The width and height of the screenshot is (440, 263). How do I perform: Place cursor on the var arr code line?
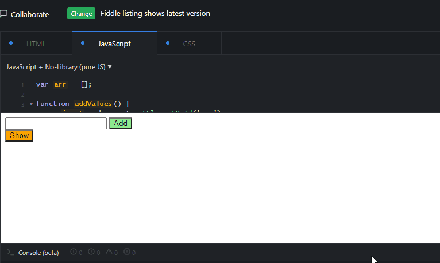tap(64, 84)
